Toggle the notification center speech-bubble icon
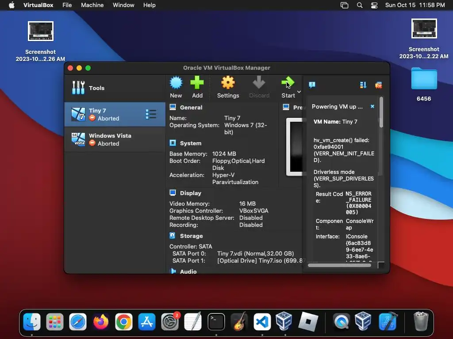 (x=312, y=85)
